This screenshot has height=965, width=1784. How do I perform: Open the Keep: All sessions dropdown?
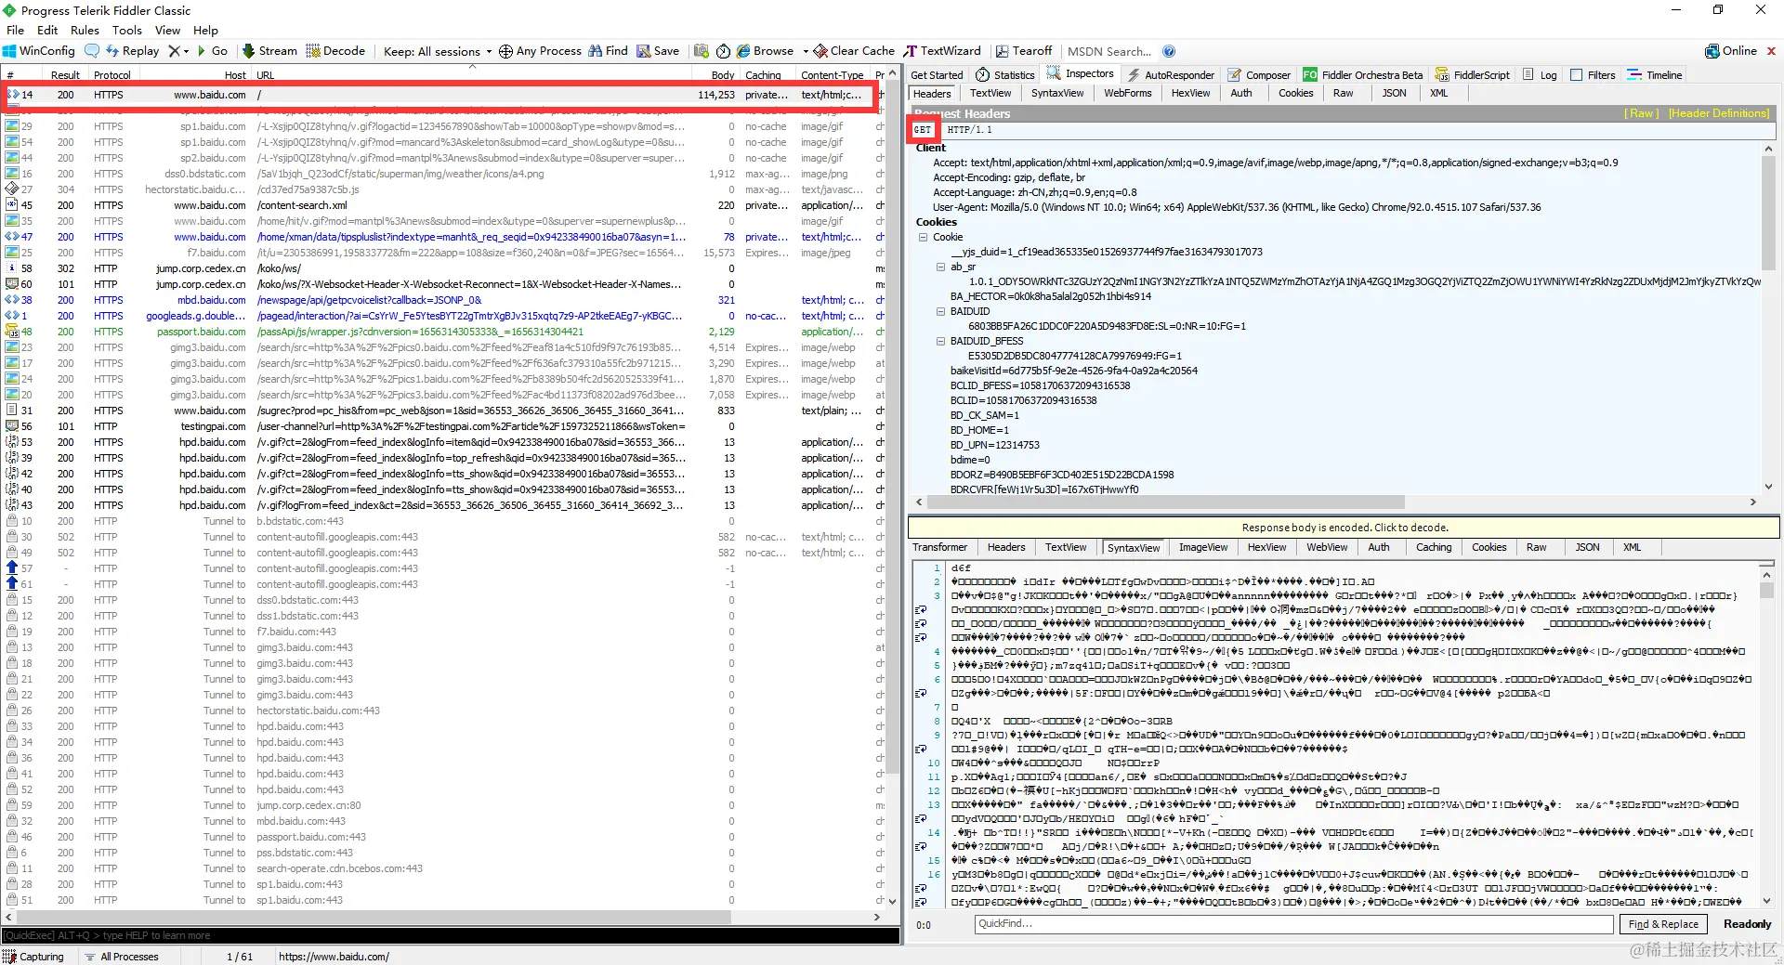coord(437,52)
